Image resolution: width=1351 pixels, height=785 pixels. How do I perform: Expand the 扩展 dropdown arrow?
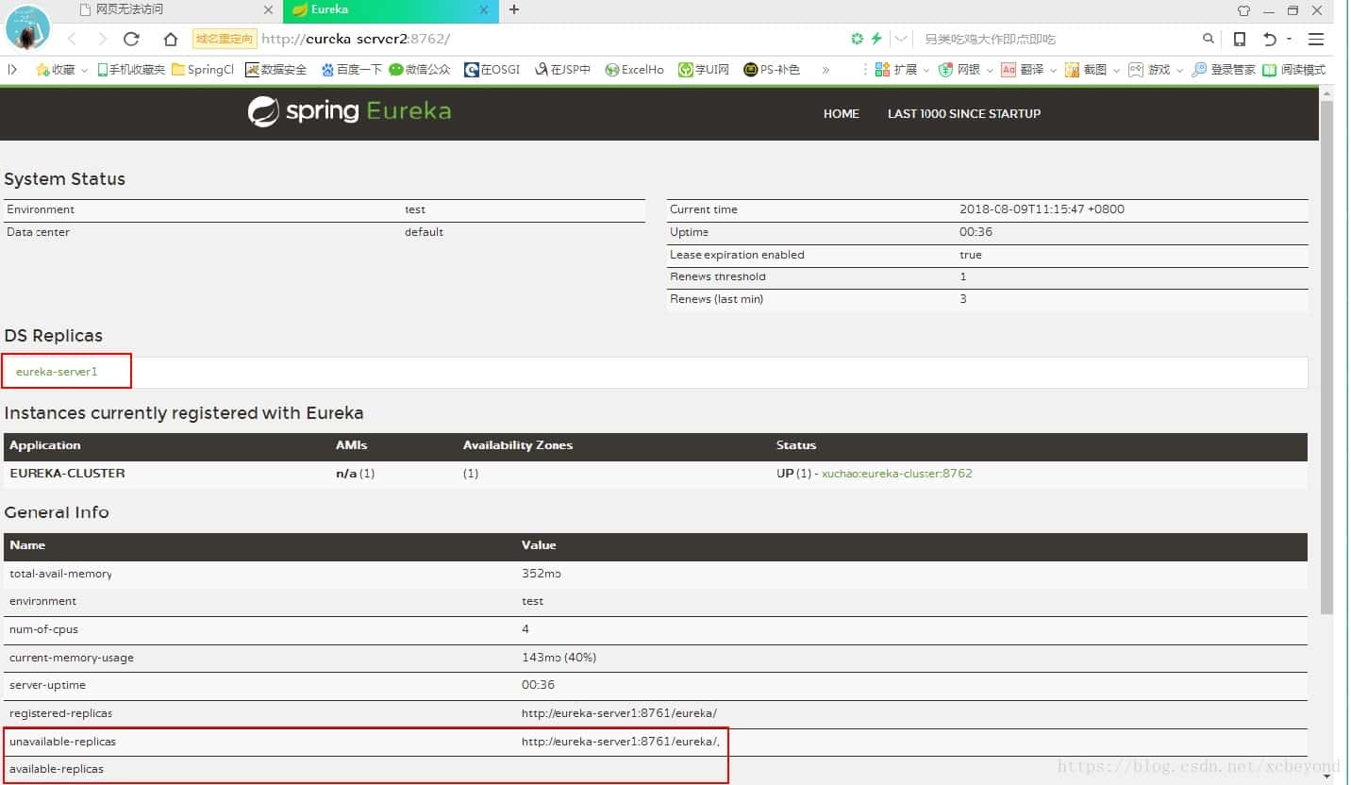click(926, 70)
